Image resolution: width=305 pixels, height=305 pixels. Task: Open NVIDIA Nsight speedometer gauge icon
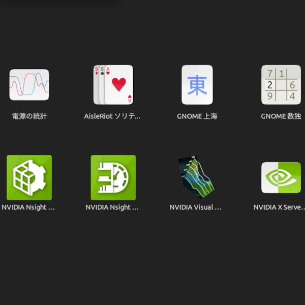click(113, 177)
